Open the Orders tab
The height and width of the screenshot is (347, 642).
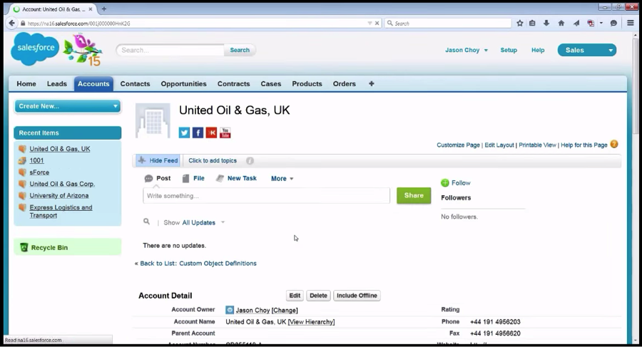click(x=344, y=83)
